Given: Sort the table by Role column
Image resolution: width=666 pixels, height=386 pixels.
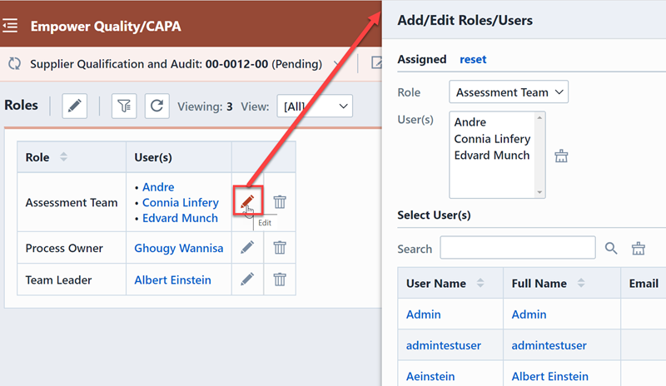Looking at the screenshot, I should click(64, 157).
